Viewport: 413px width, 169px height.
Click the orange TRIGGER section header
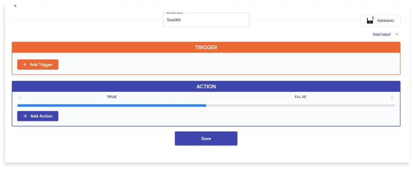tap(206, 48)
